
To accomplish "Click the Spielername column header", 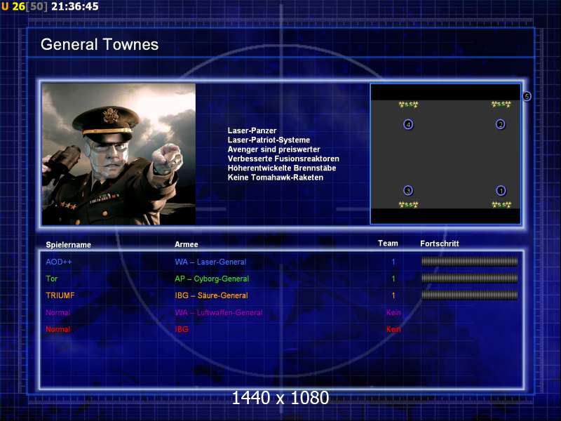I will [68, 245].
